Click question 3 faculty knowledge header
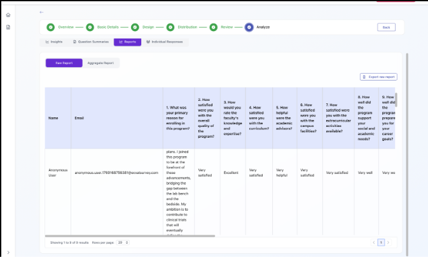Screen dimensions: 428x257 click(x=233, y=118)
